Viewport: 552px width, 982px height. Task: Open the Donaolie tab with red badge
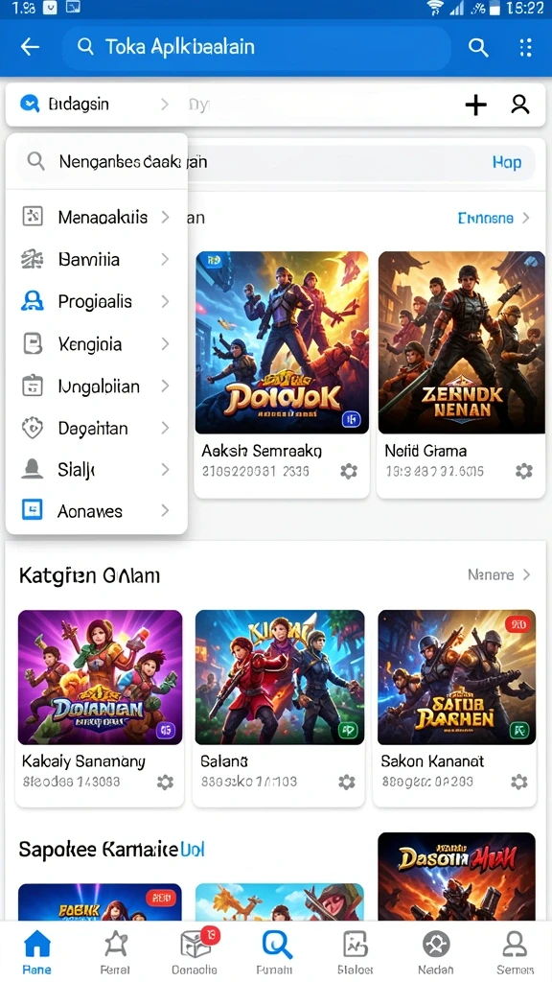195,952
